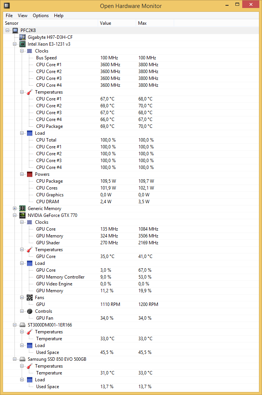This screenshot has width=262, height=395.
Task: Close the Open Hardware Monitor window
Action: point(251,4)
